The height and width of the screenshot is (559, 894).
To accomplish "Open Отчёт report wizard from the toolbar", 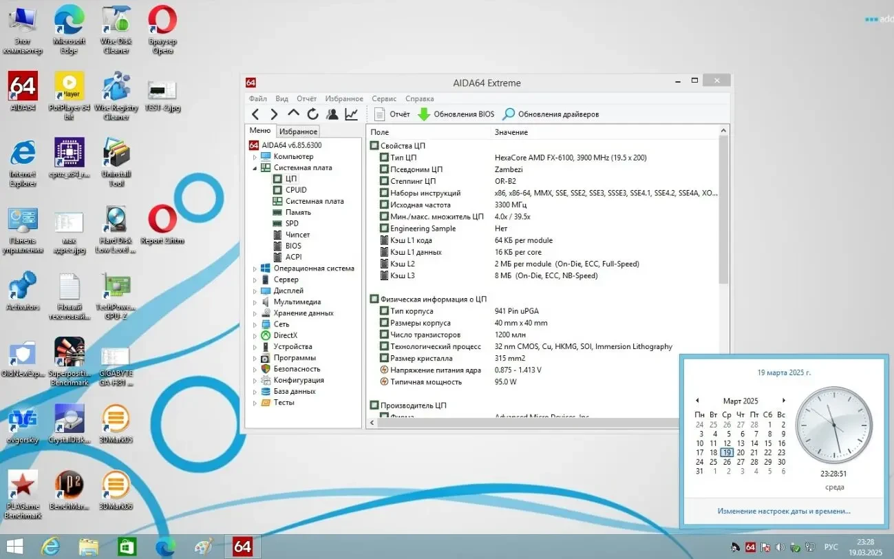I will point(392,114).
